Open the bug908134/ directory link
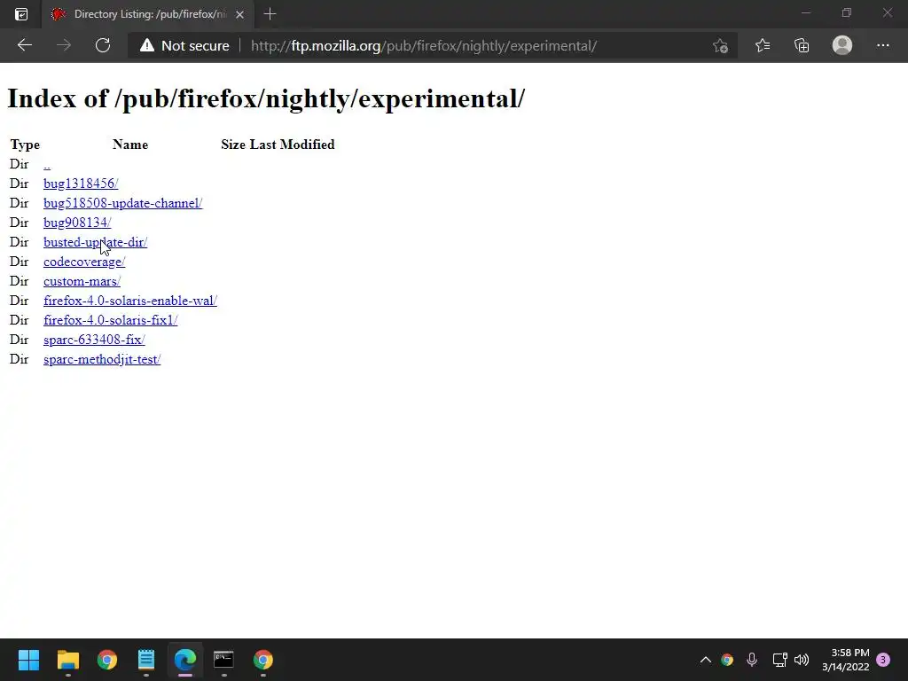This screenshot has width=908, height=681. click(x=77, y=223)
